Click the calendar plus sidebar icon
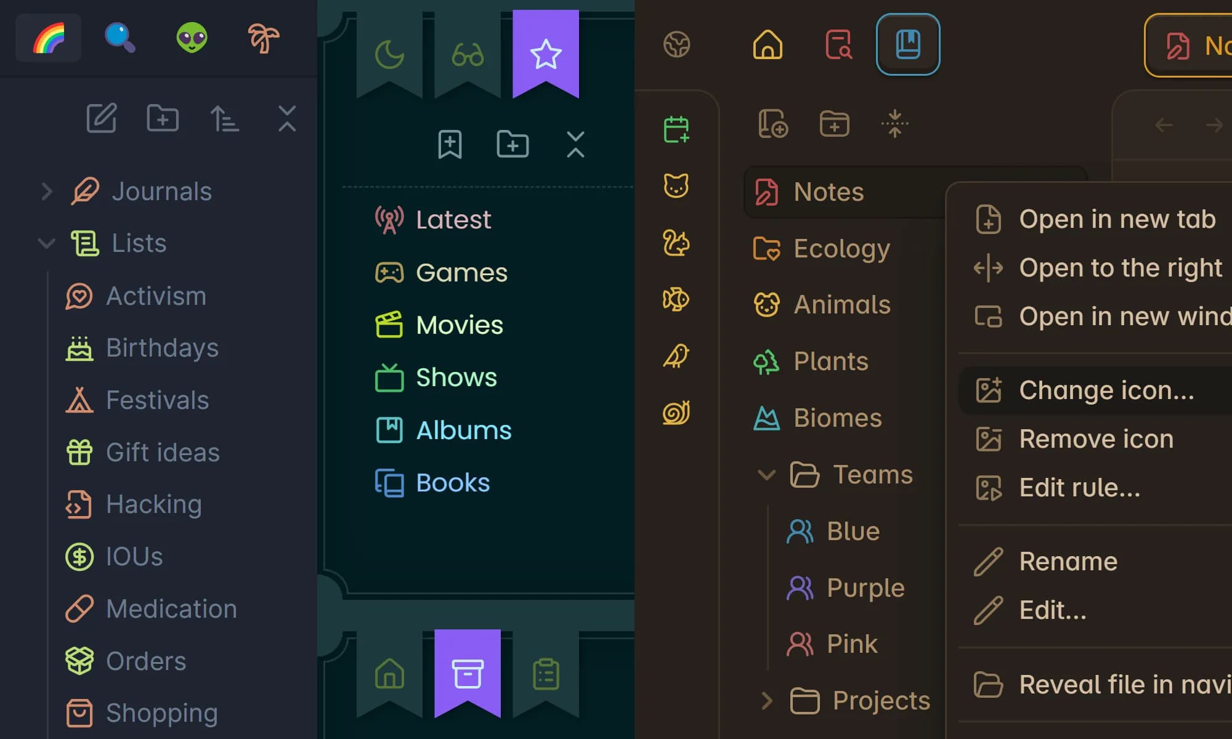 [x=676, y=129]
